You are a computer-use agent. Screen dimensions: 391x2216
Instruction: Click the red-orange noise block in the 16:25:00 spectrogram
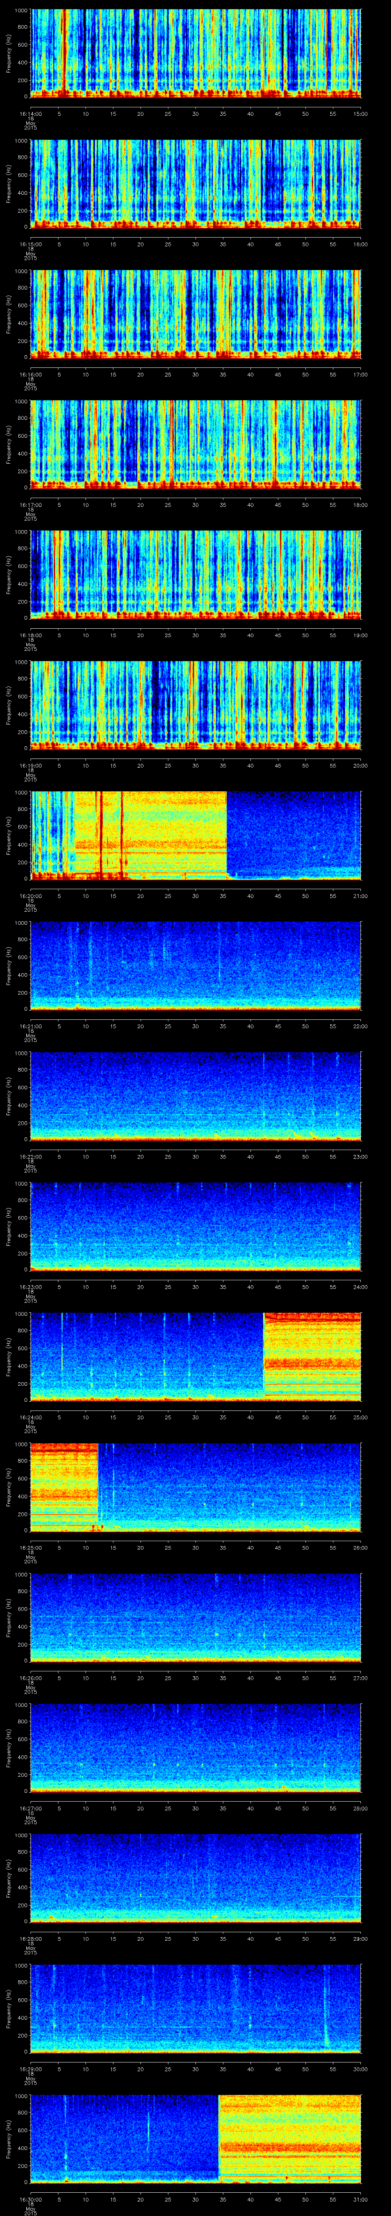65,1486
